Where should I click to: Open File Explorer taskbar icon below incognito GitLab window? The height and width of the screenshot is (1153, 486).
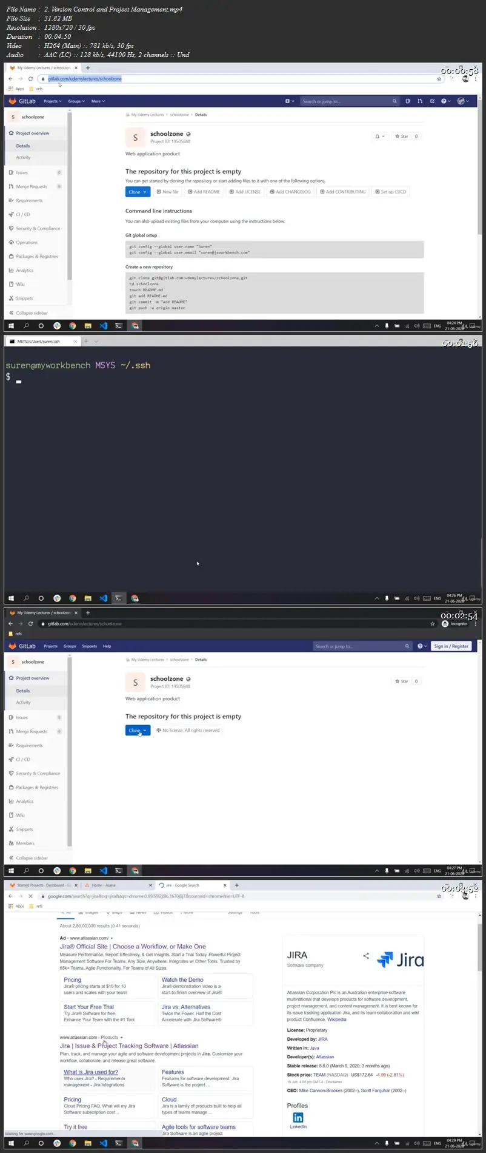(x=88, y=871)
